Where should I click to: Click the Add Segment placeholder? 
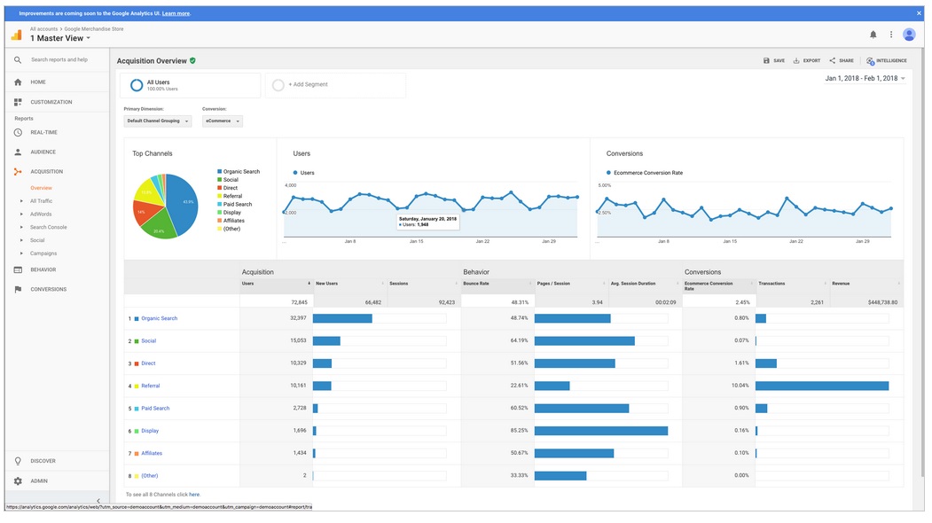pyautogui.click(x=307, y=85)
